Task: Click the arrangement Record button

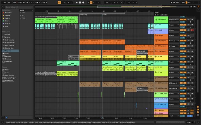Action: (x=83, y=2)
